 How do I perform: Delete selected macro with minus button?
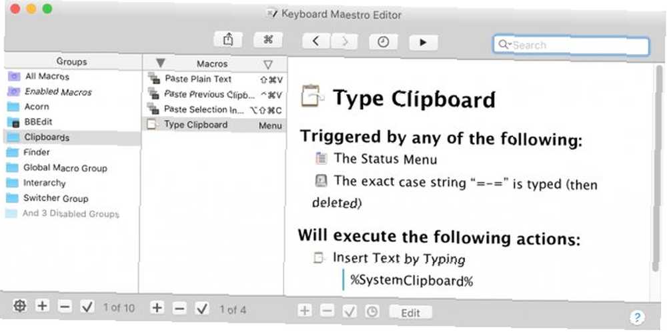pos(180,308)
